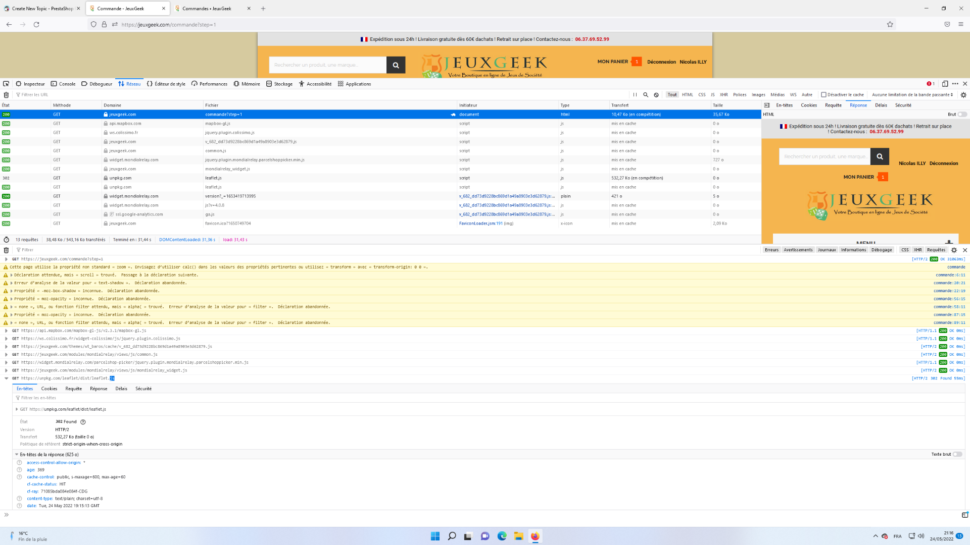970x545 pixels.
Task: Clear network requests with trash icon
Action: [6, 95]
